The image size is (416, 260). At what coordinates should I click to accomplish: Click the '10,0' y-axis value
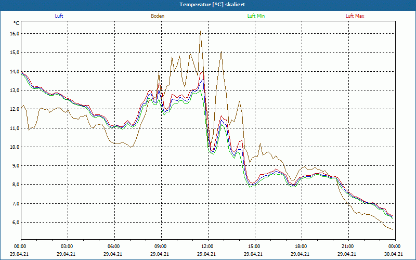(x=15, y=147)
